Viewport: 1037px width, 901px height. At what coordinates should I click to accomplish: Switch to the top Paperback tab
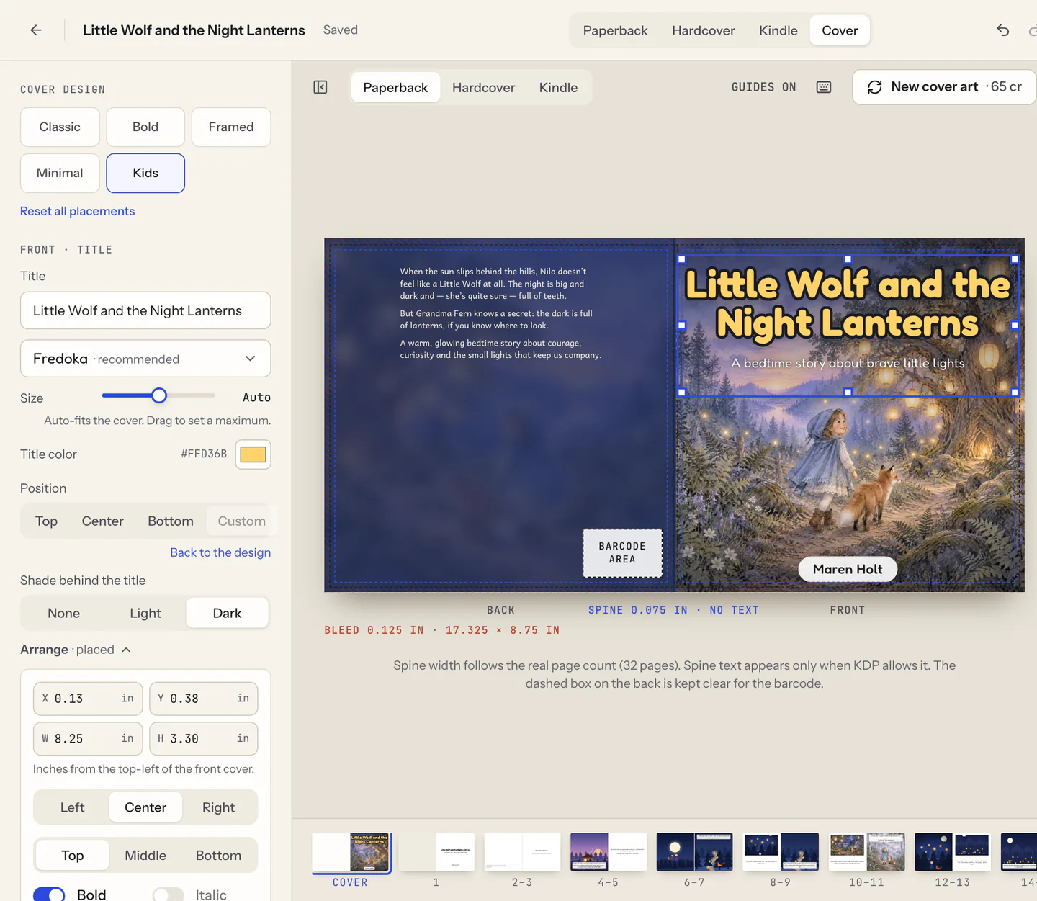[x=615, y=30]
